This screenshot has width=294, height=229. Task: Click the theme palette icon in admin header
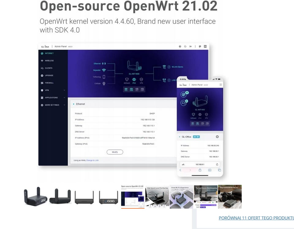pos(200,46)
